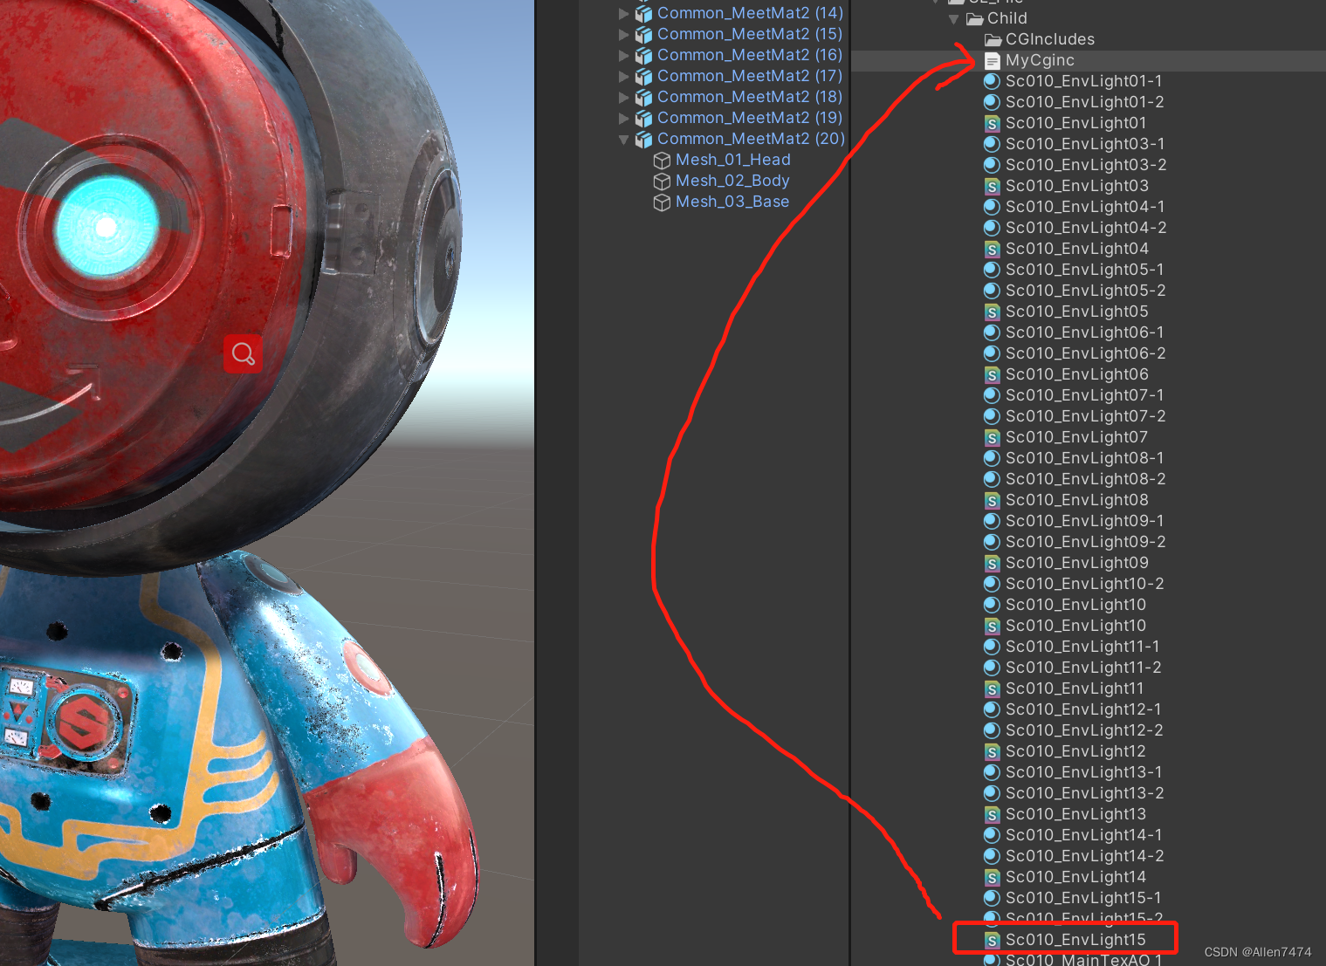Screen dimensions: 1326x966
Task: Click material icon of Sc010_EnvLight07-1
Action: click(992, 395)
